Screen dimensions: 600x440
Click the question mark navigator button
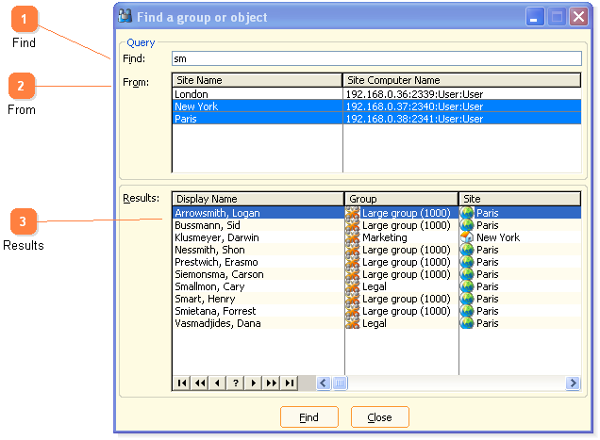(235, 383)
